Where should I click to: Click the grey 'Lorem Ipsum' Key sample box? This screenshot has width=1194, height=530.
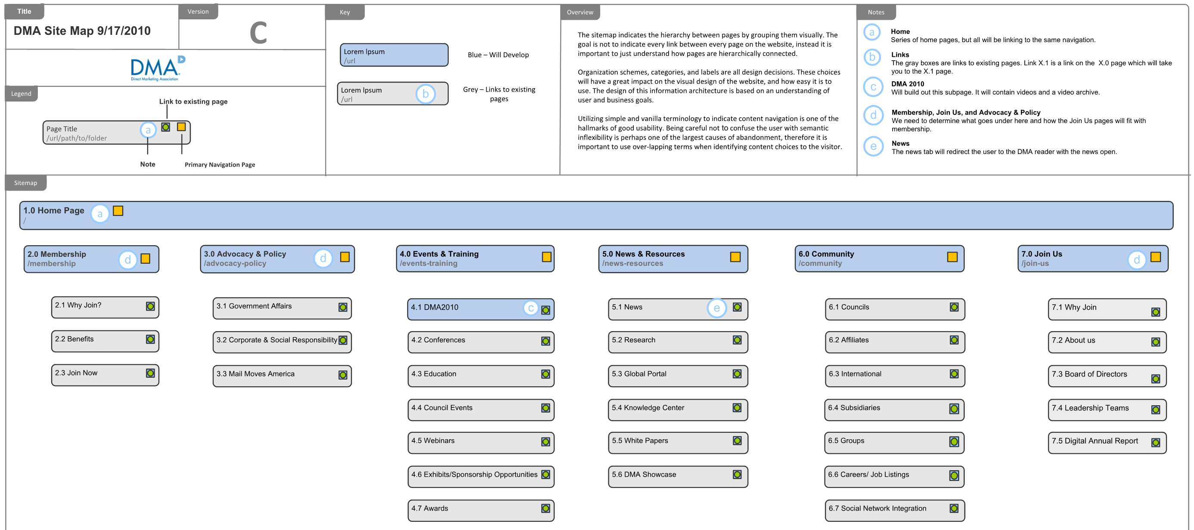(393, 94)
